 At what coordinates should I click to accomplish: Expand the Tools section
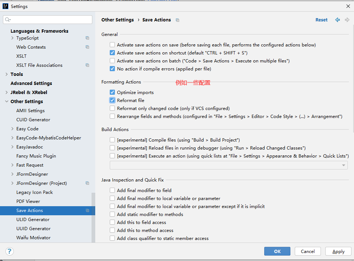[x=7, y=74]
